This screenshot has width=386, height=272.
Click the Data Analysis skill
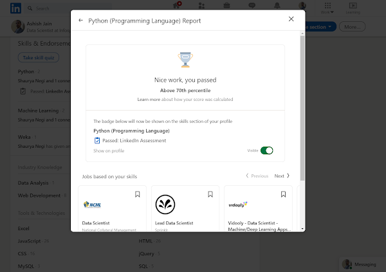coord(33,183)
